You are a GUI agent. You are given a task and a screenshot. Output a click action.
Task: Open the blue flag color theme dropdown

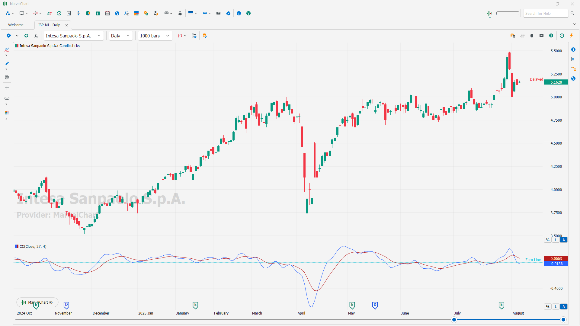pyautogui.click(x=192, y=13)
